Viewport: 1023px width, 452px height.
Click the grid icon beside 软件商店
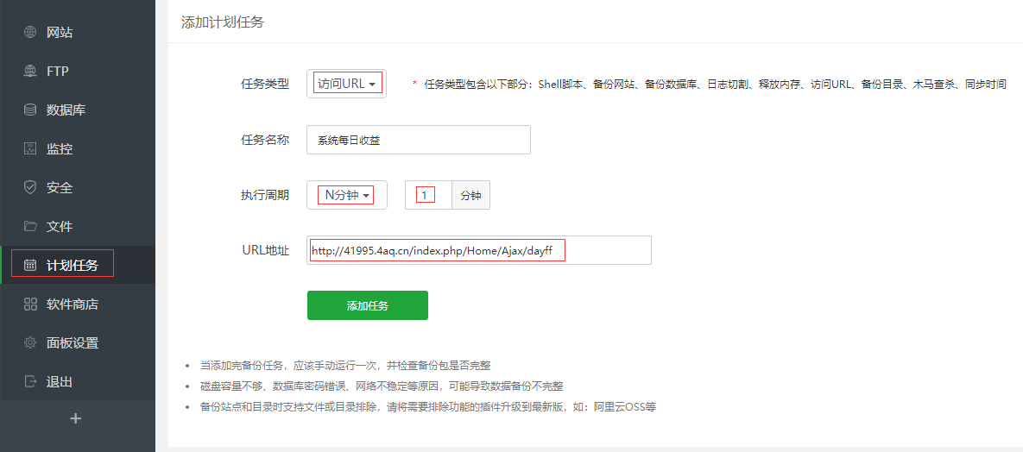click(30, 304)
